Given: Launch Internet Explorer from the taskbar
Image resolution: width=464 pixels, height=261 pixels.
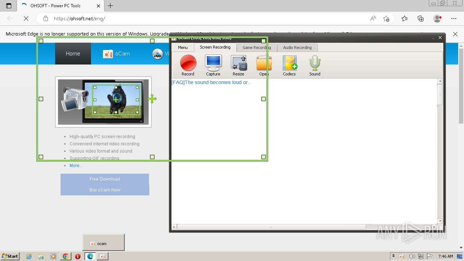Looking at the screenshot, I should pos(29,256).
